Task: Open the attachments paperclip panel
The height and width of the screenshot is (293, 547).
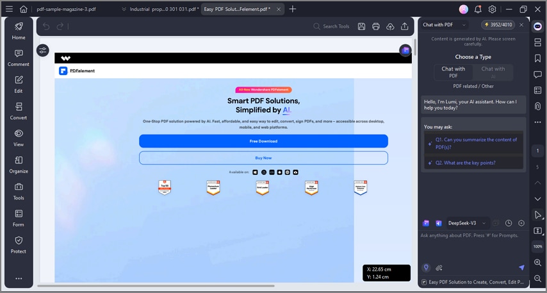Action: click(x=537, y=106)
